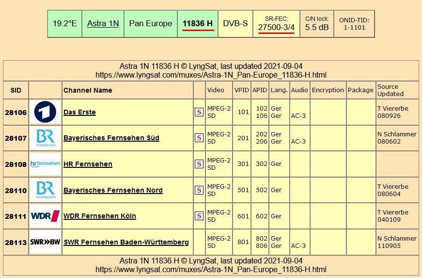Open the SWR Fernsehen Baden-Württemberg link
Viewport: 422px width, 278px height.
[x=126, y=242]
